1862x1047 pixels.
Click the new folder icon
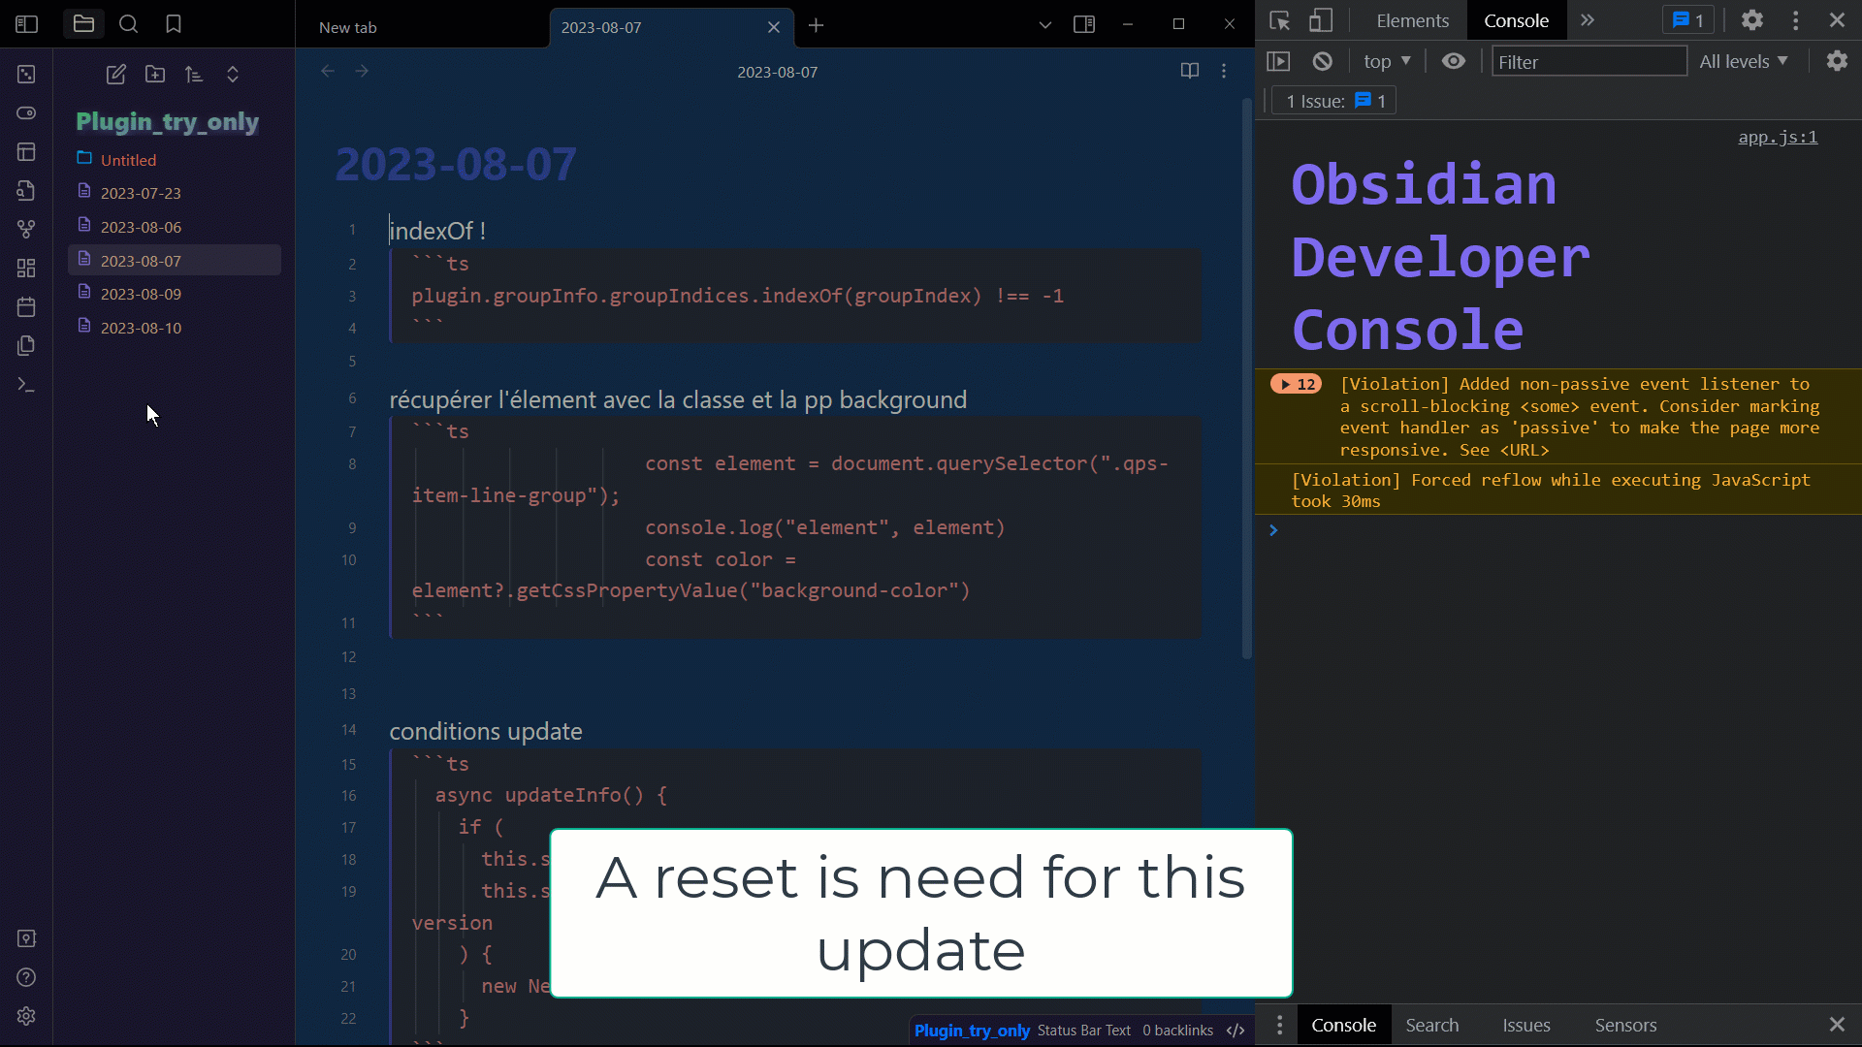155,75
